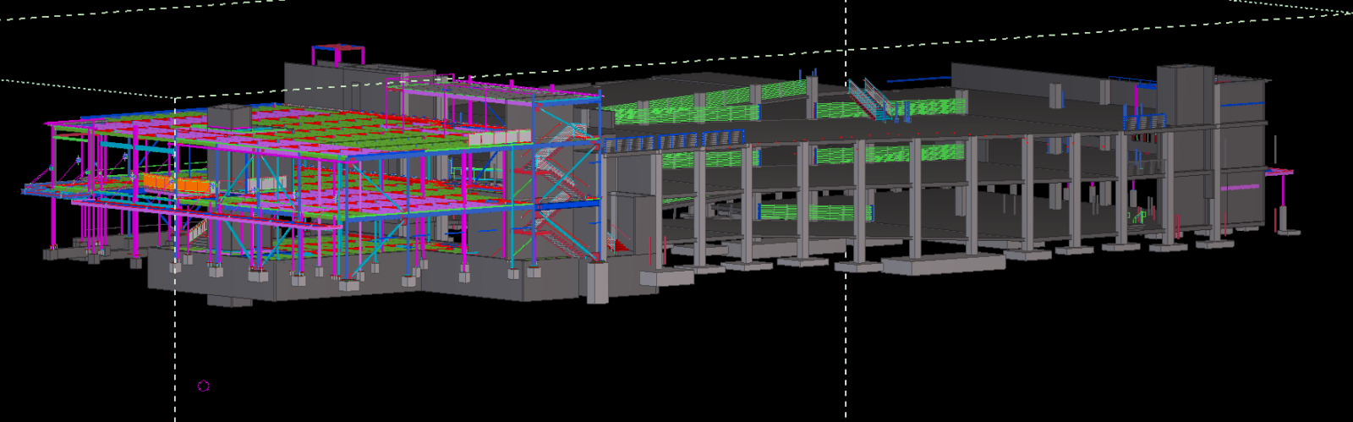Select the tall concrete shaft tower at right end

pos(1185,96)
